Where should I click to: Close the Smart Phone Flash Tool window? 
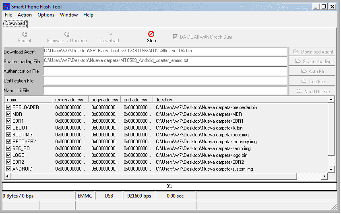332,7
